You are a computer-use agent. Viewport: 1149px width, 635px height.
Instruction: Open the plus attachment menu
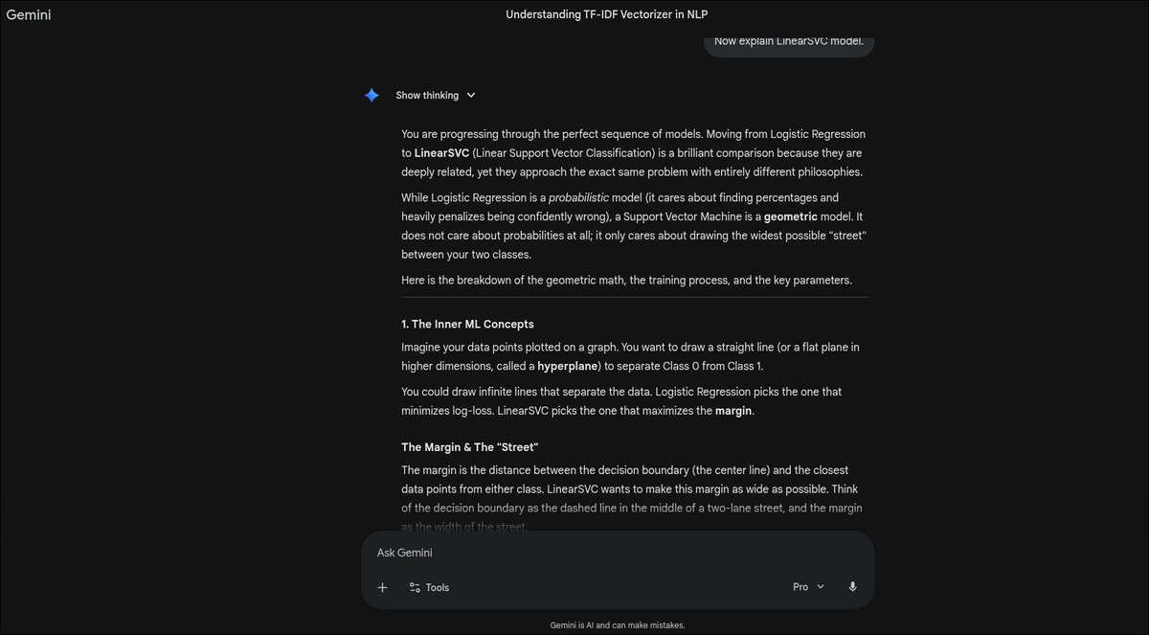click(382, 587)
